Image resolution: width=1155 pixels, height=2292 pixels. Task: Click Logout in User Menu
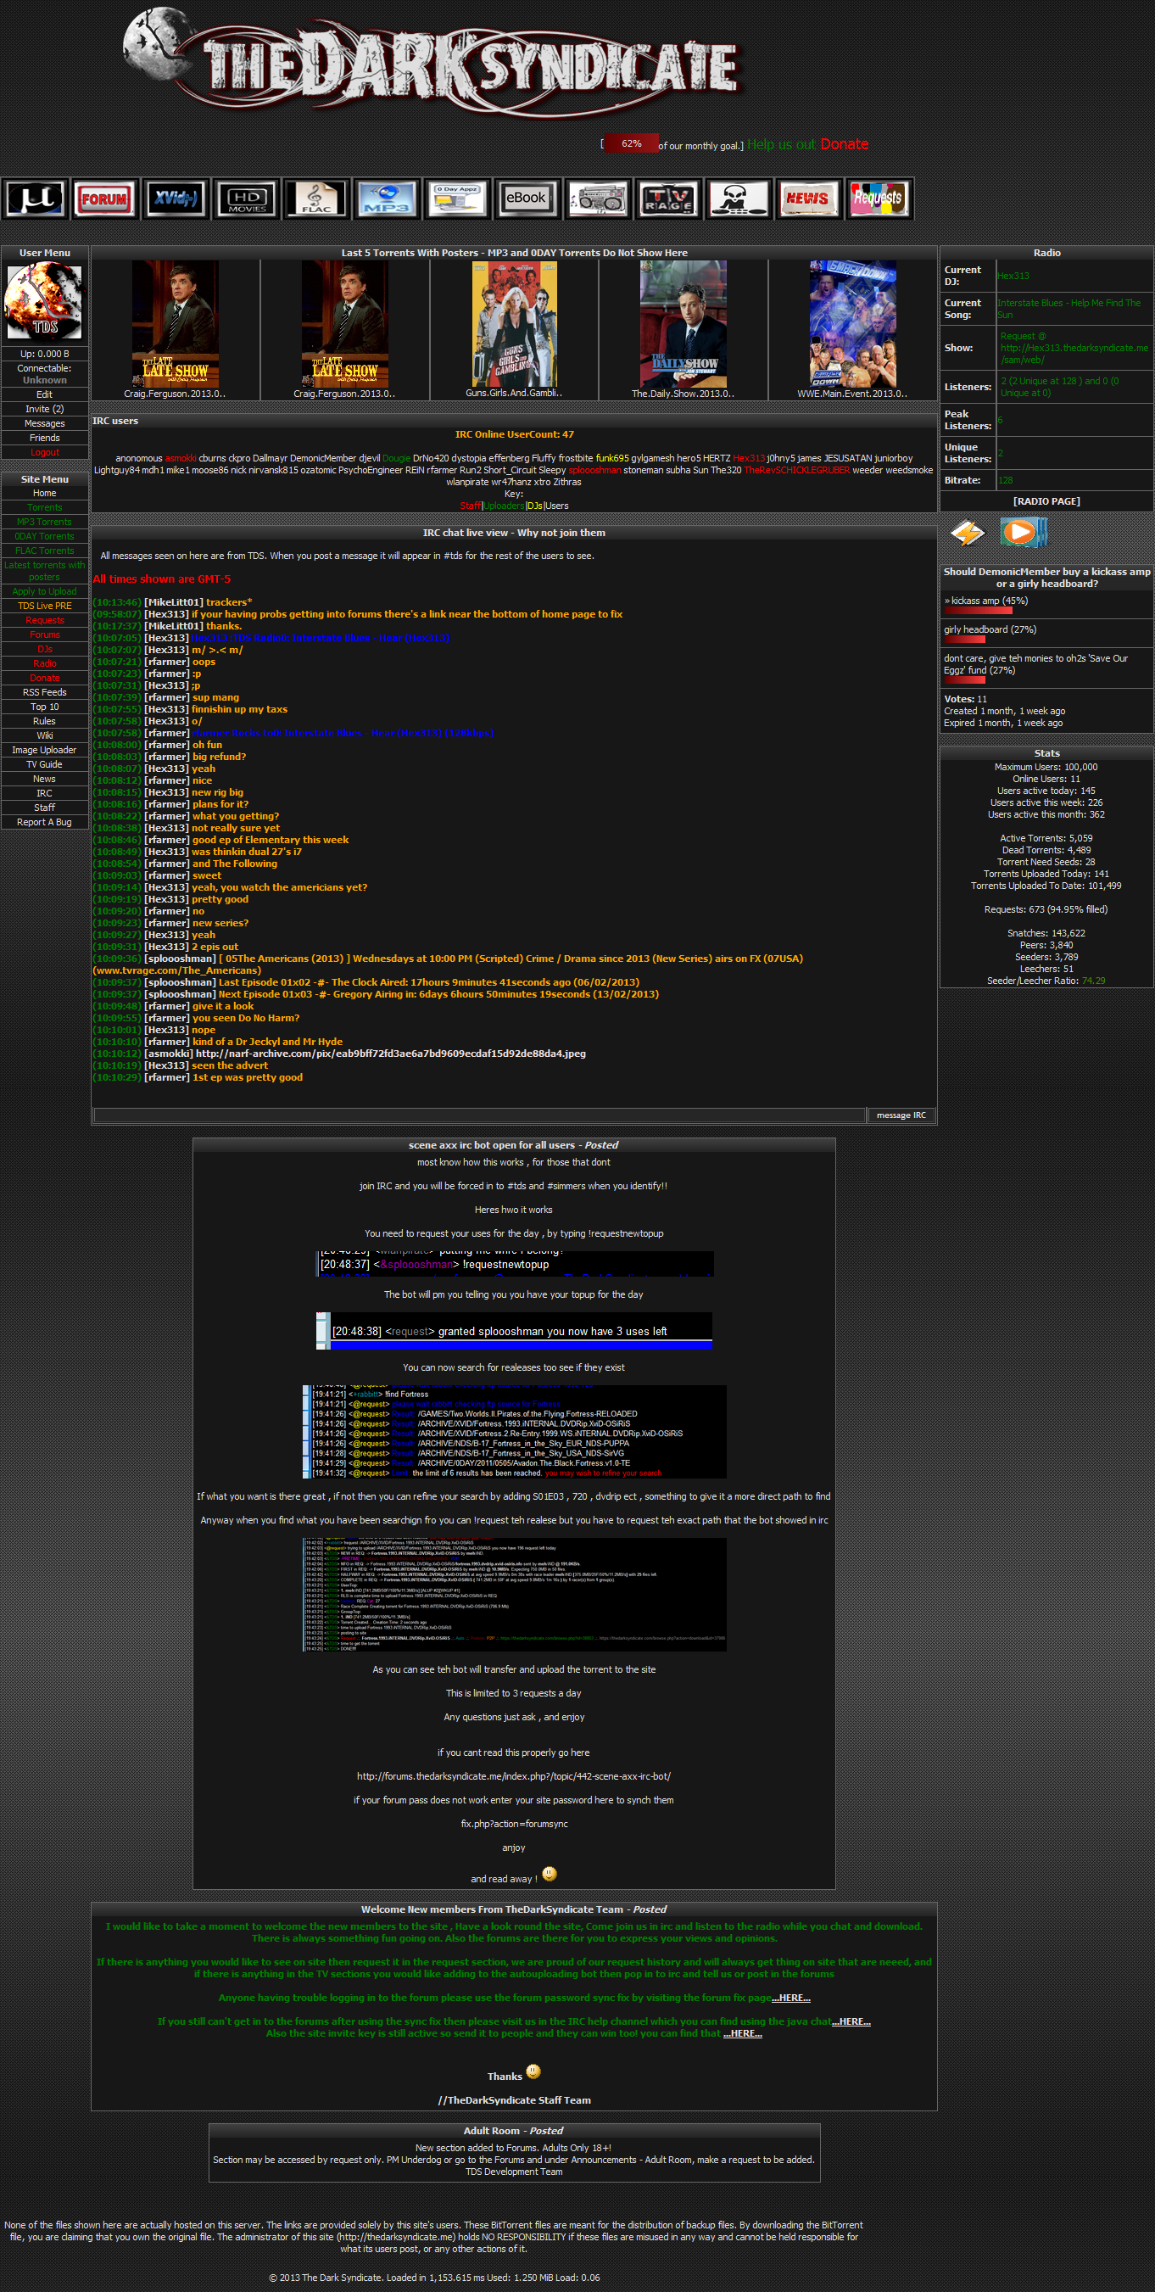(x=44, y=452)
